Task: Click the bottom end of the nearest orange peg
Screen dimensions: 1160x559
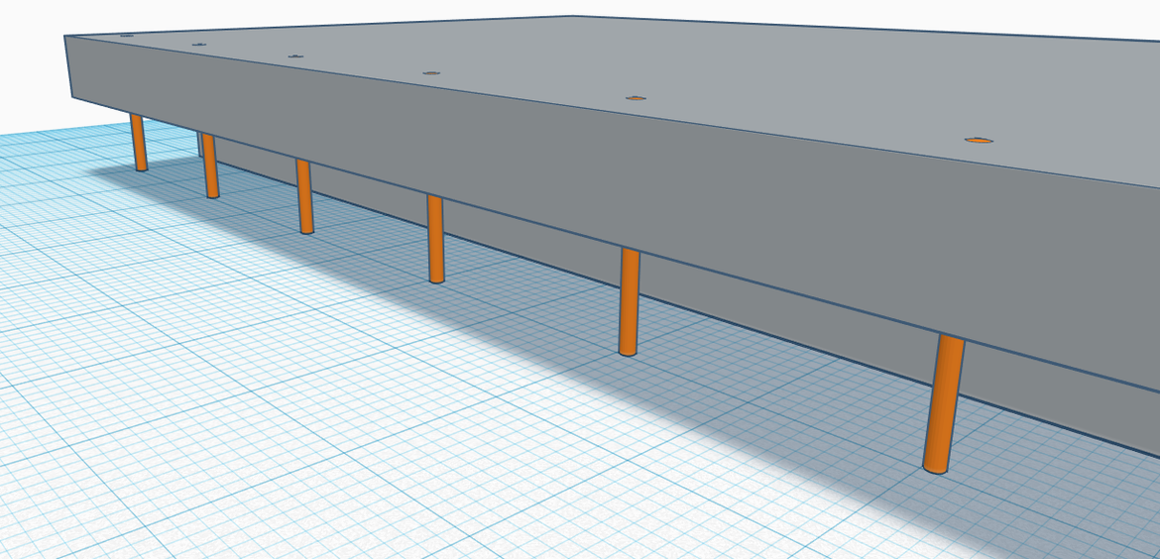Action: click(x=935, y=466)
